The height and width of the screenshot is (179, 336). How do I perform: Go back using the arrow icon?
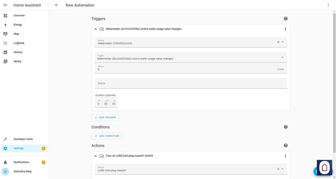pos(57,5)
